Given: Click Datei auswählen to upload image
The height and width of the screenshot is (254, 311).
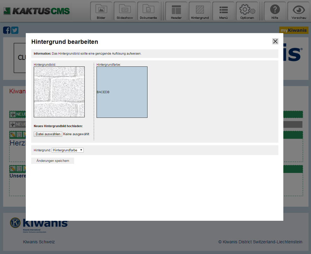Looking at the screenshot, I should tap(48, 134).
